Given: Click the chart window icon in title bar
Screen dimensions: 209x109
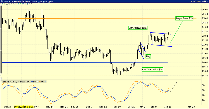Looking at the screenshot, I should coord(2,2).
